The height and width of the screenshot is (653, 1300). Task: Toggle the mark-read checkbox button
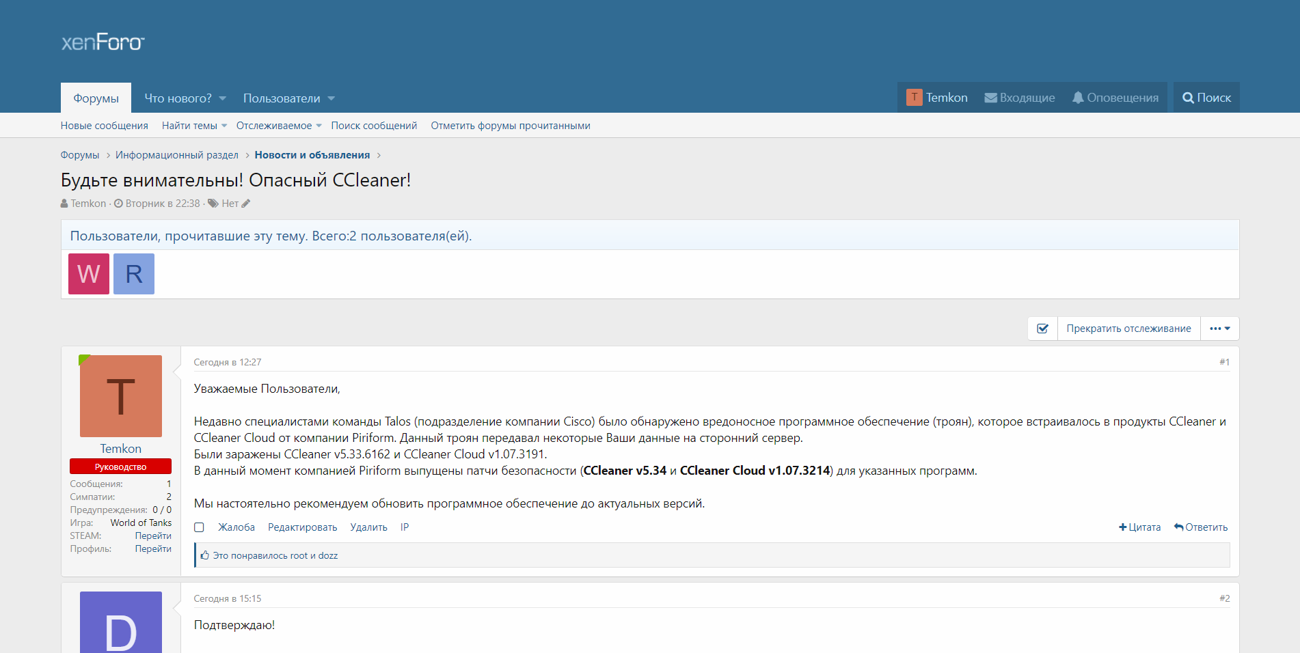tap(1043, 329)
